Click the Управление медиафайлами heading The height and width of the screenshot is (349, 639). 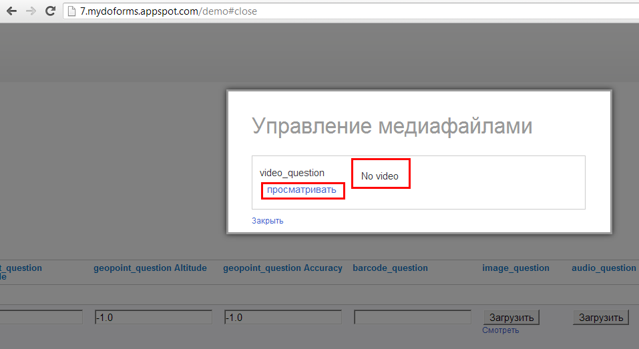click(x=392, y=125)
